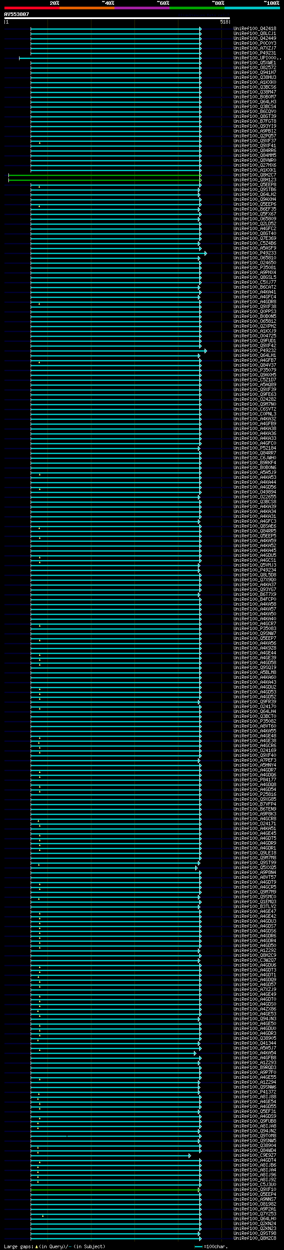Open hit UniRef100_Q93YI9
This screenshot has width=284, height=1250.
tap(254, 126)
